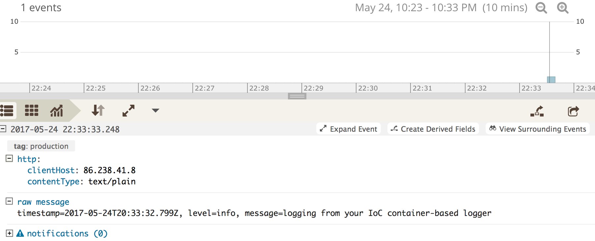
Task: Switch to the list view icon
Action: 7,111
